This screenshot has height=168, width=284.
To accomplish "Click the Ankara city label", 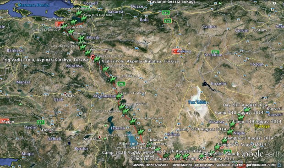I will pos(184,51).
